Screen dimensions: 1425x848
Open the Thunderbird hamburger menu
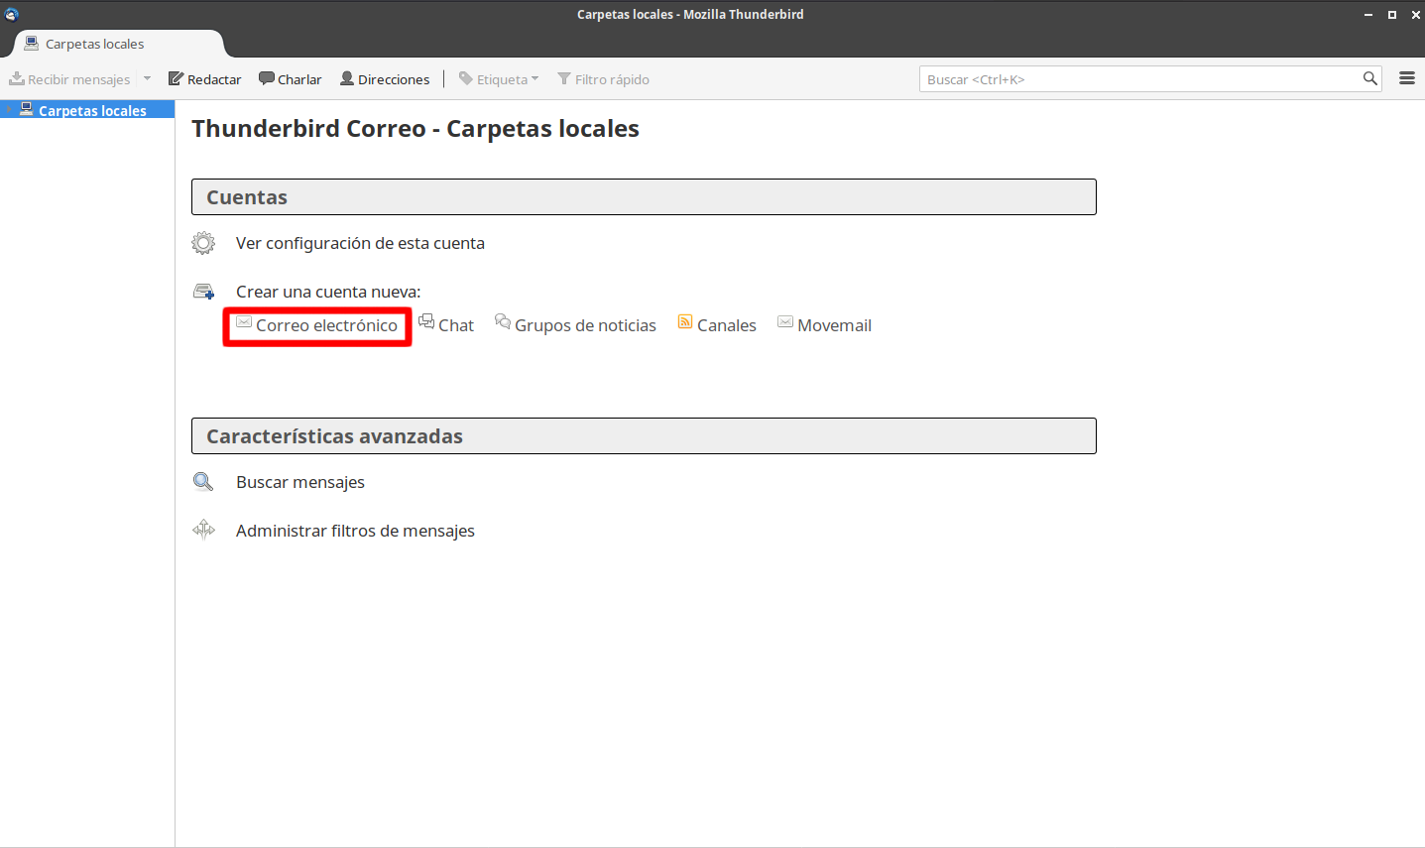click(1407, 78)
